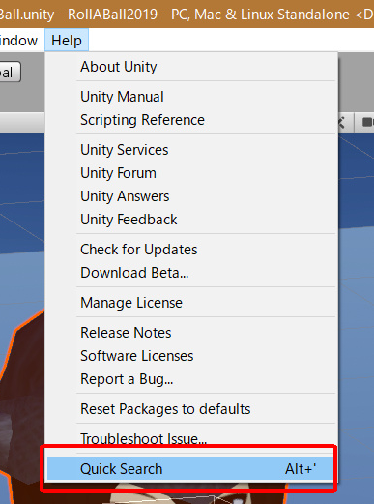
Task: Open Scripting Reference
Action: tap(191, 120)
